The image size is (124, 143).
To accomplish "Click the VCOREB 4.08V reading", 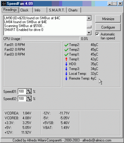I will [18, 118].
